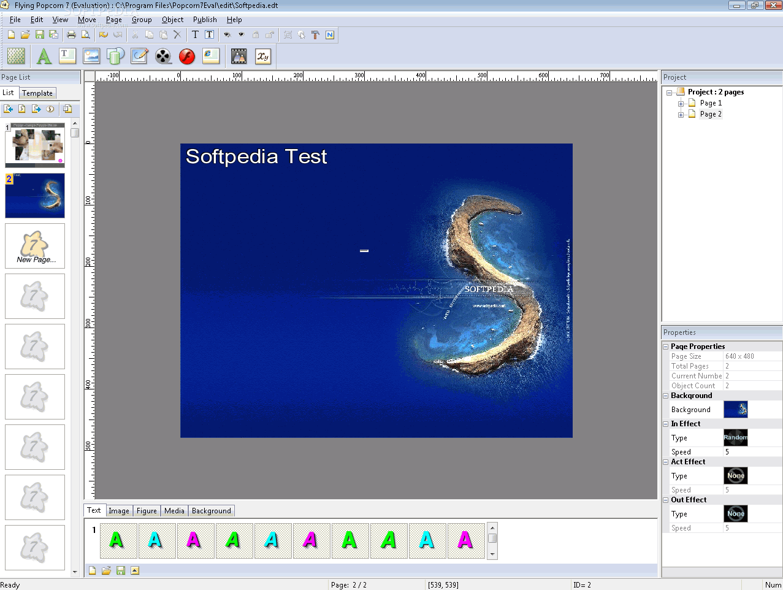Select page 2 thumbnail in Page List
The image size is (783, 590).
35,196
